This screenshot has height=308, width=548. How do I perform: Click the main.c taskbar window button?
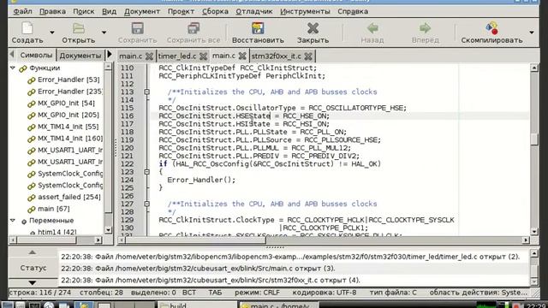click(x=279, y=305)
